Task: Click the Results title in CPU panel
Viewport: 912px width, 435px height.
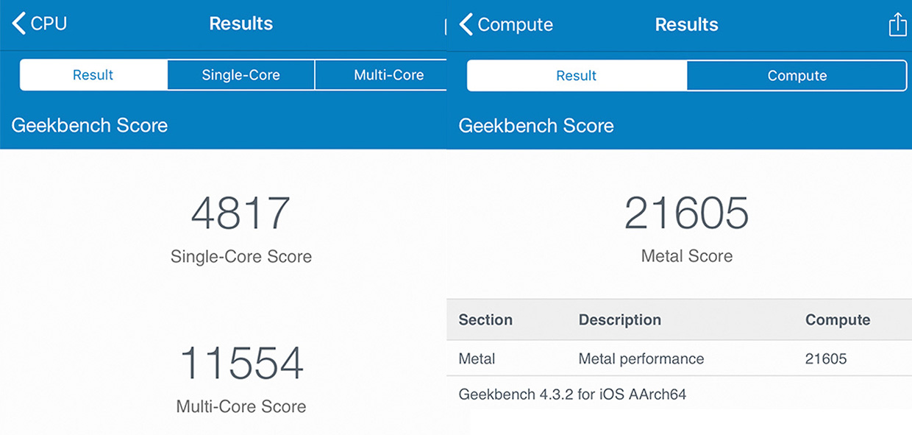Action: (x=241, y=24)
